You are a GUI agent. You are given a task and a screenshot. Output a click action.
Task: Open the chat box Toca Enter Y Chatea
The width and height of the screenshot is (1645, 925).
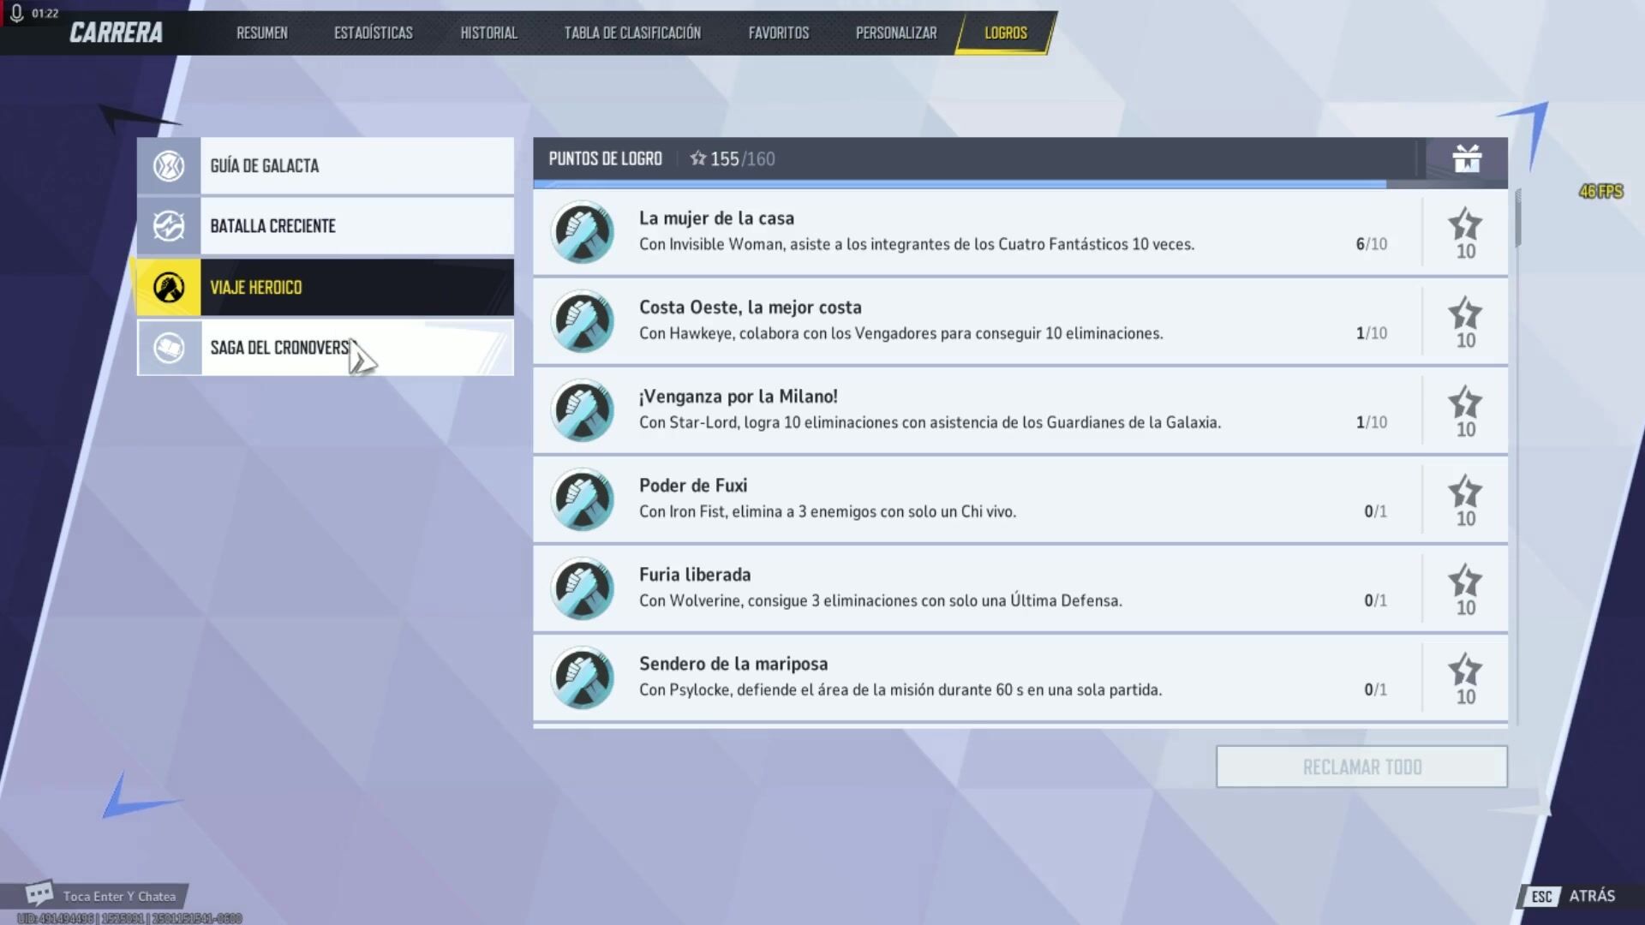pos(119,896)
